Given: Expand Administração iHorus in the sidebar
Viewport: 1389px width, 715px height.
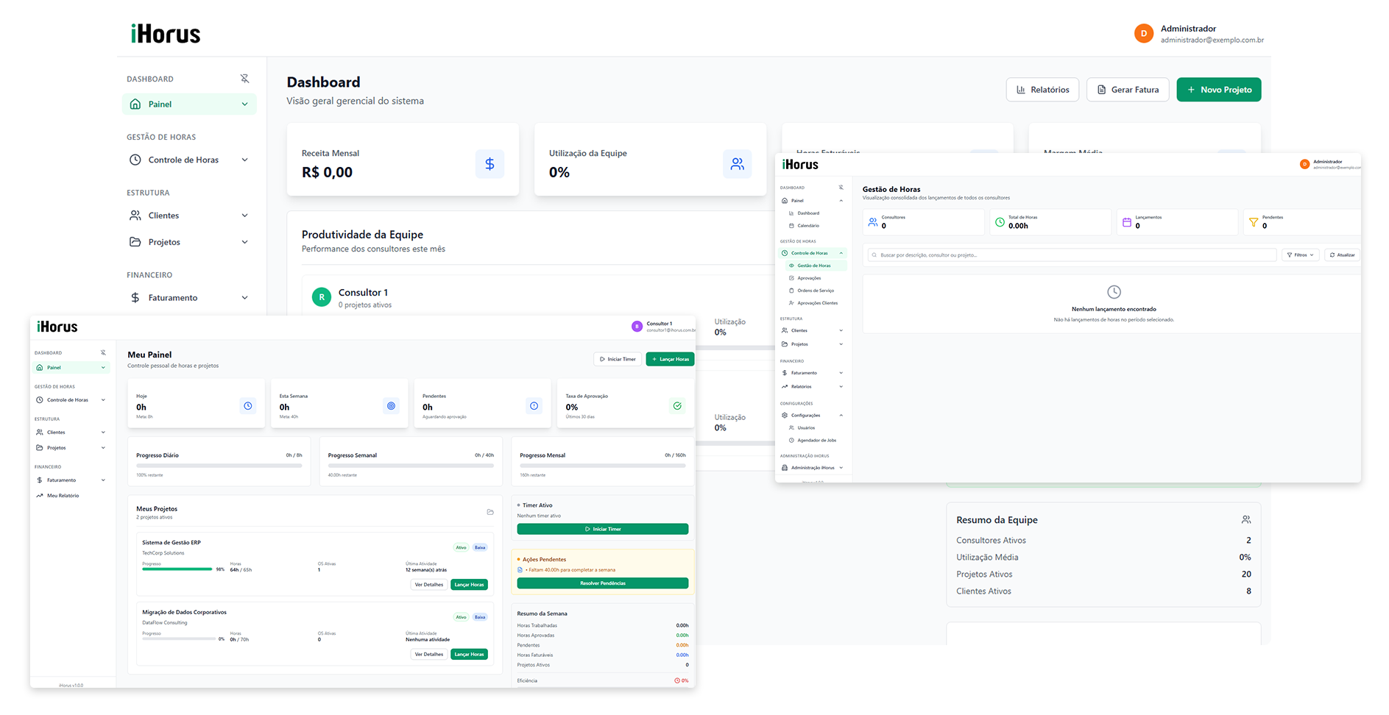Looking at the screenshot, I should click(x=841, y=468).
